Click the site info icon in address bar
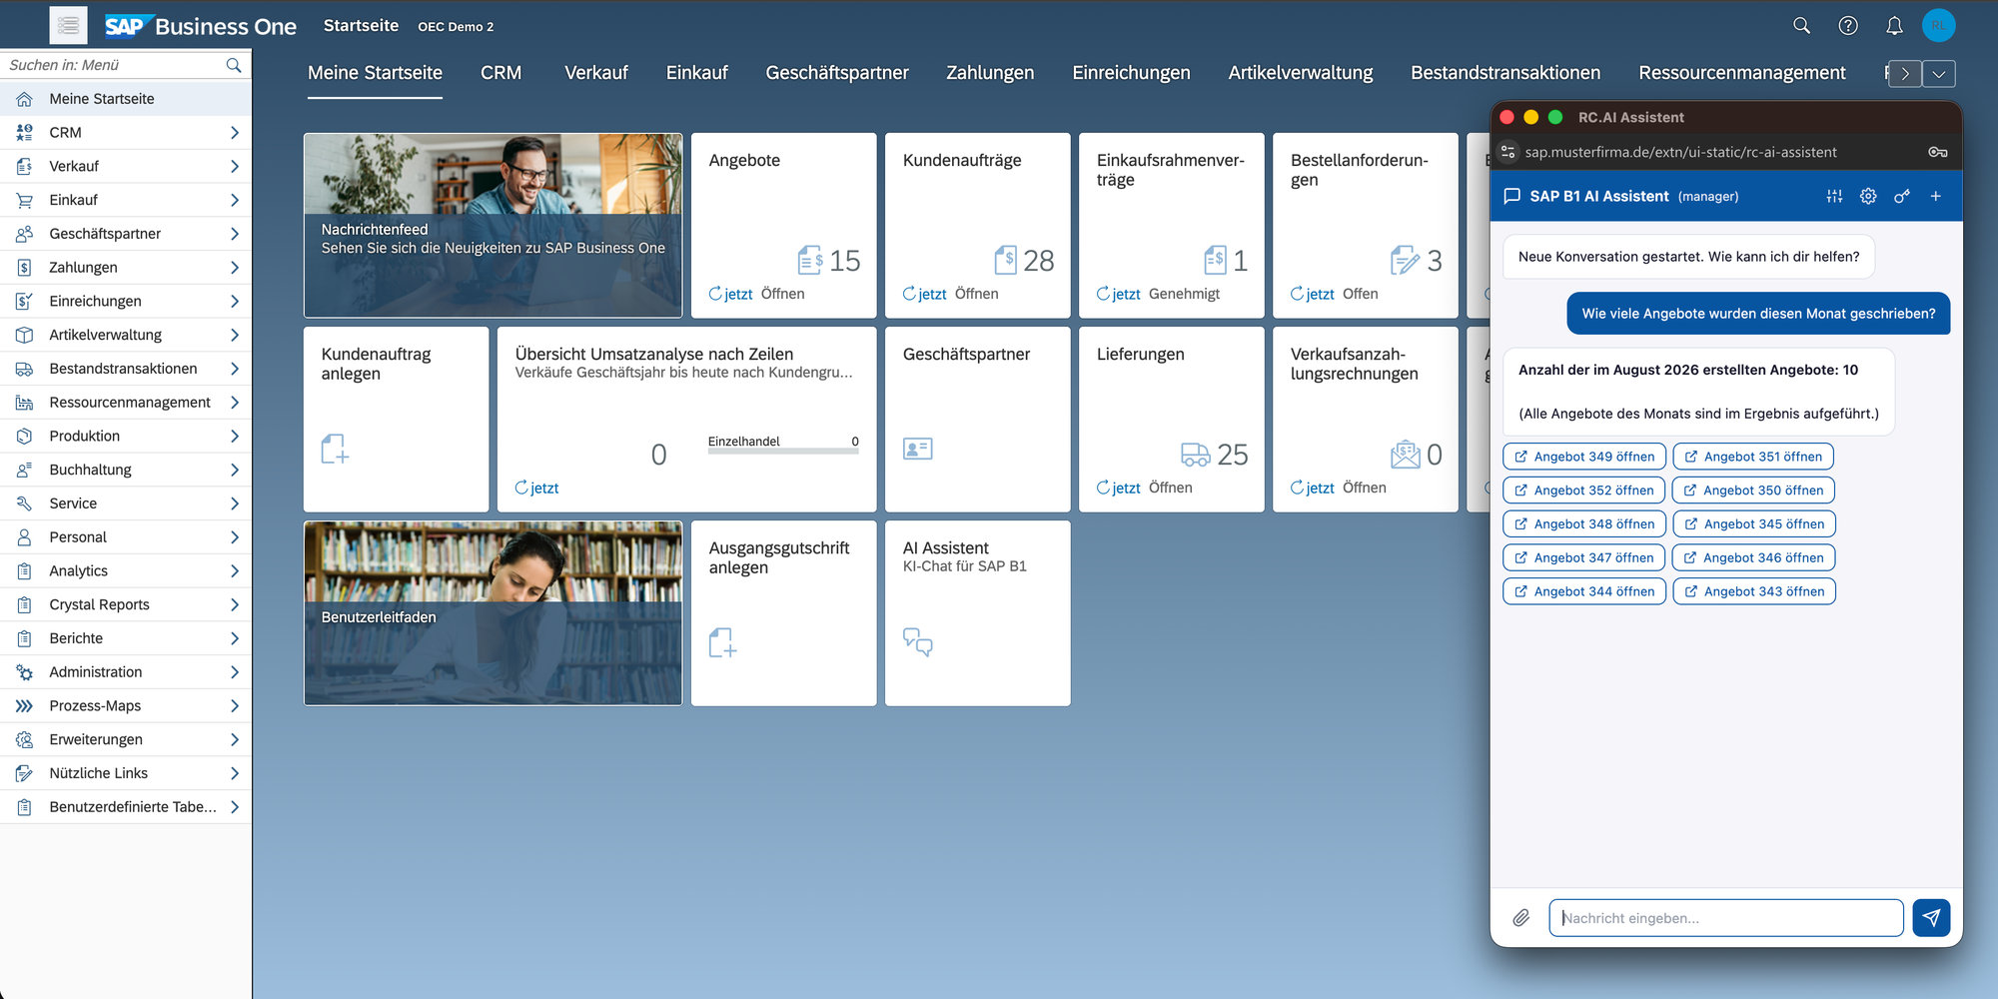Screen dimensions: 1998x999 point(1507,152)
